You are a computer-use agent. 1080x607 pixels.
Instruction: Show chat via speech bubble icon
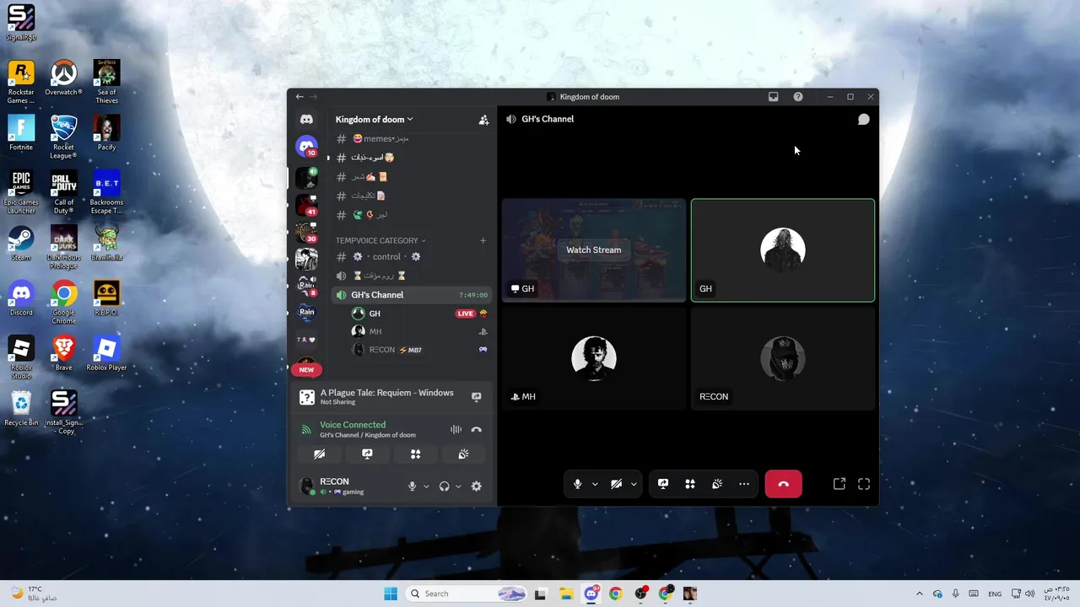coord(864,120)
